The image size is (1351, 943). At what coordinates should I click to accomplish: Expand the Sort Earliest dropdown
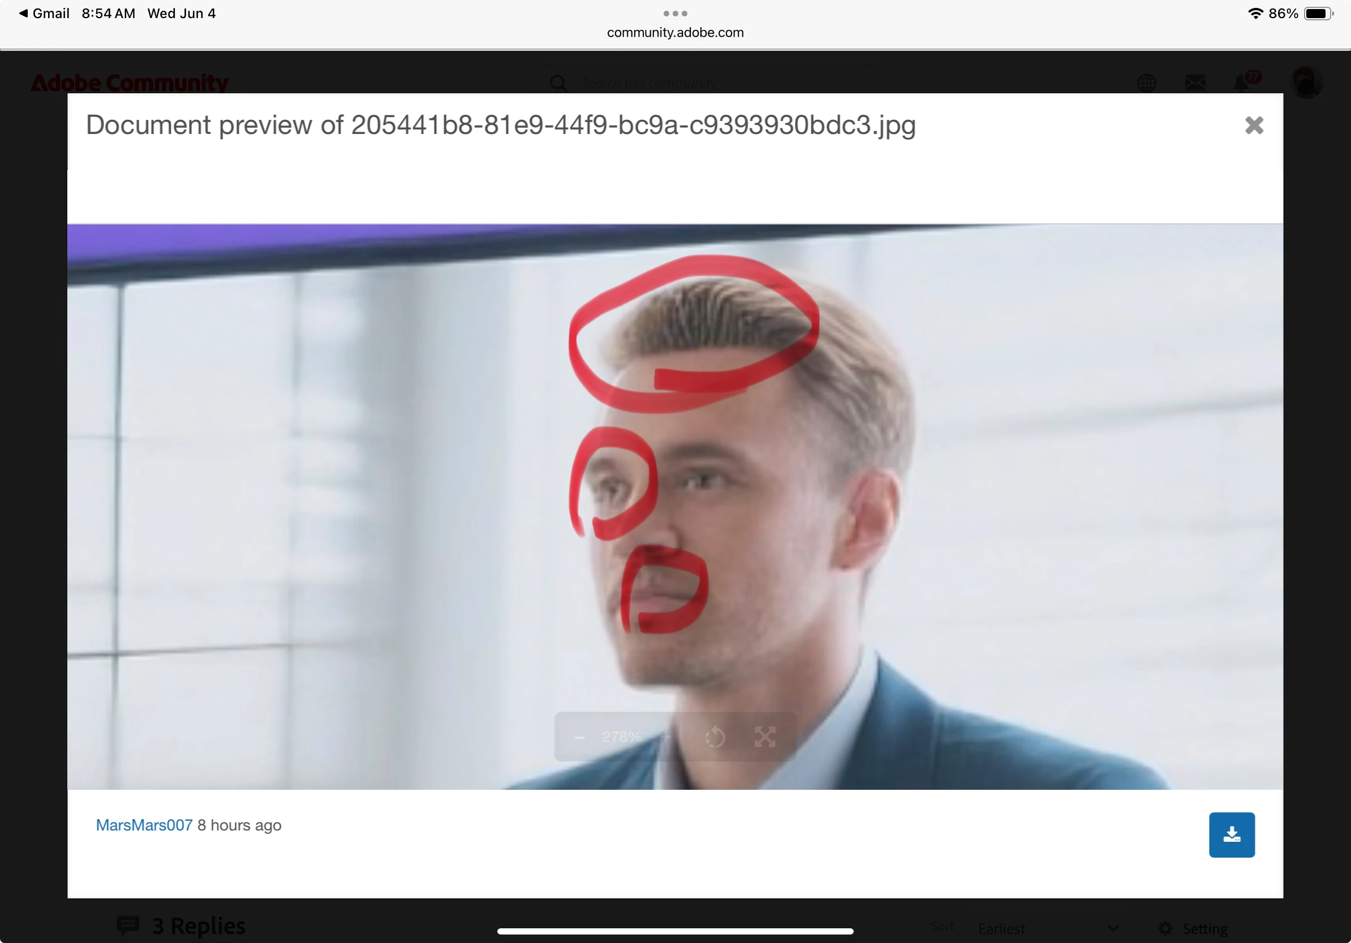[1047, 928]
